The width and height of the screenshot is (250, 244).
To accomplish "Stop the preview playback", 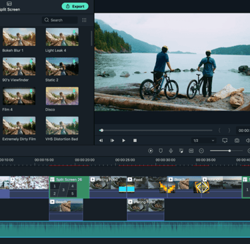I will point(135,141).
